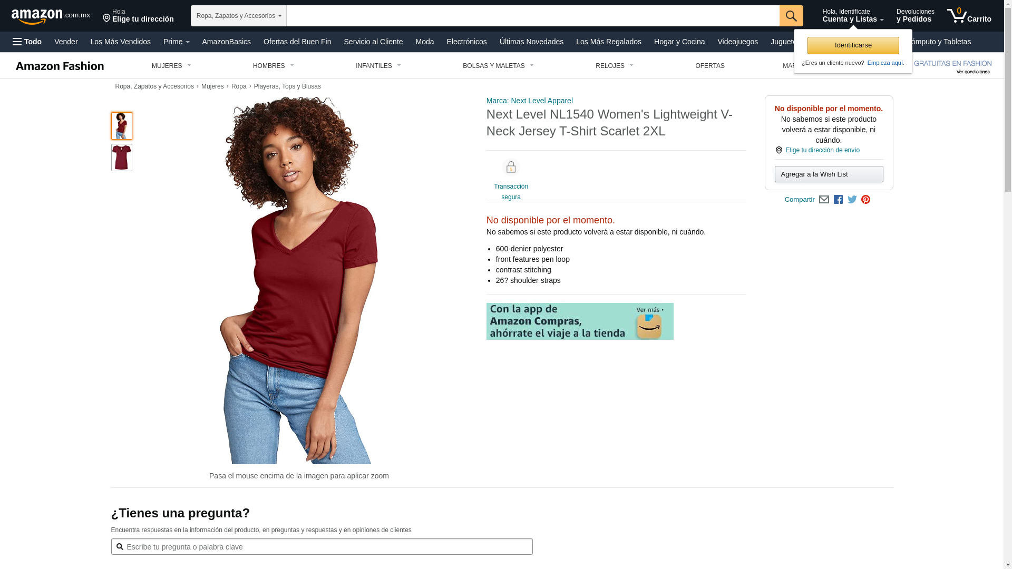Click the question keyword search field
The image size is (1012, 569).
tap(322, 547)
